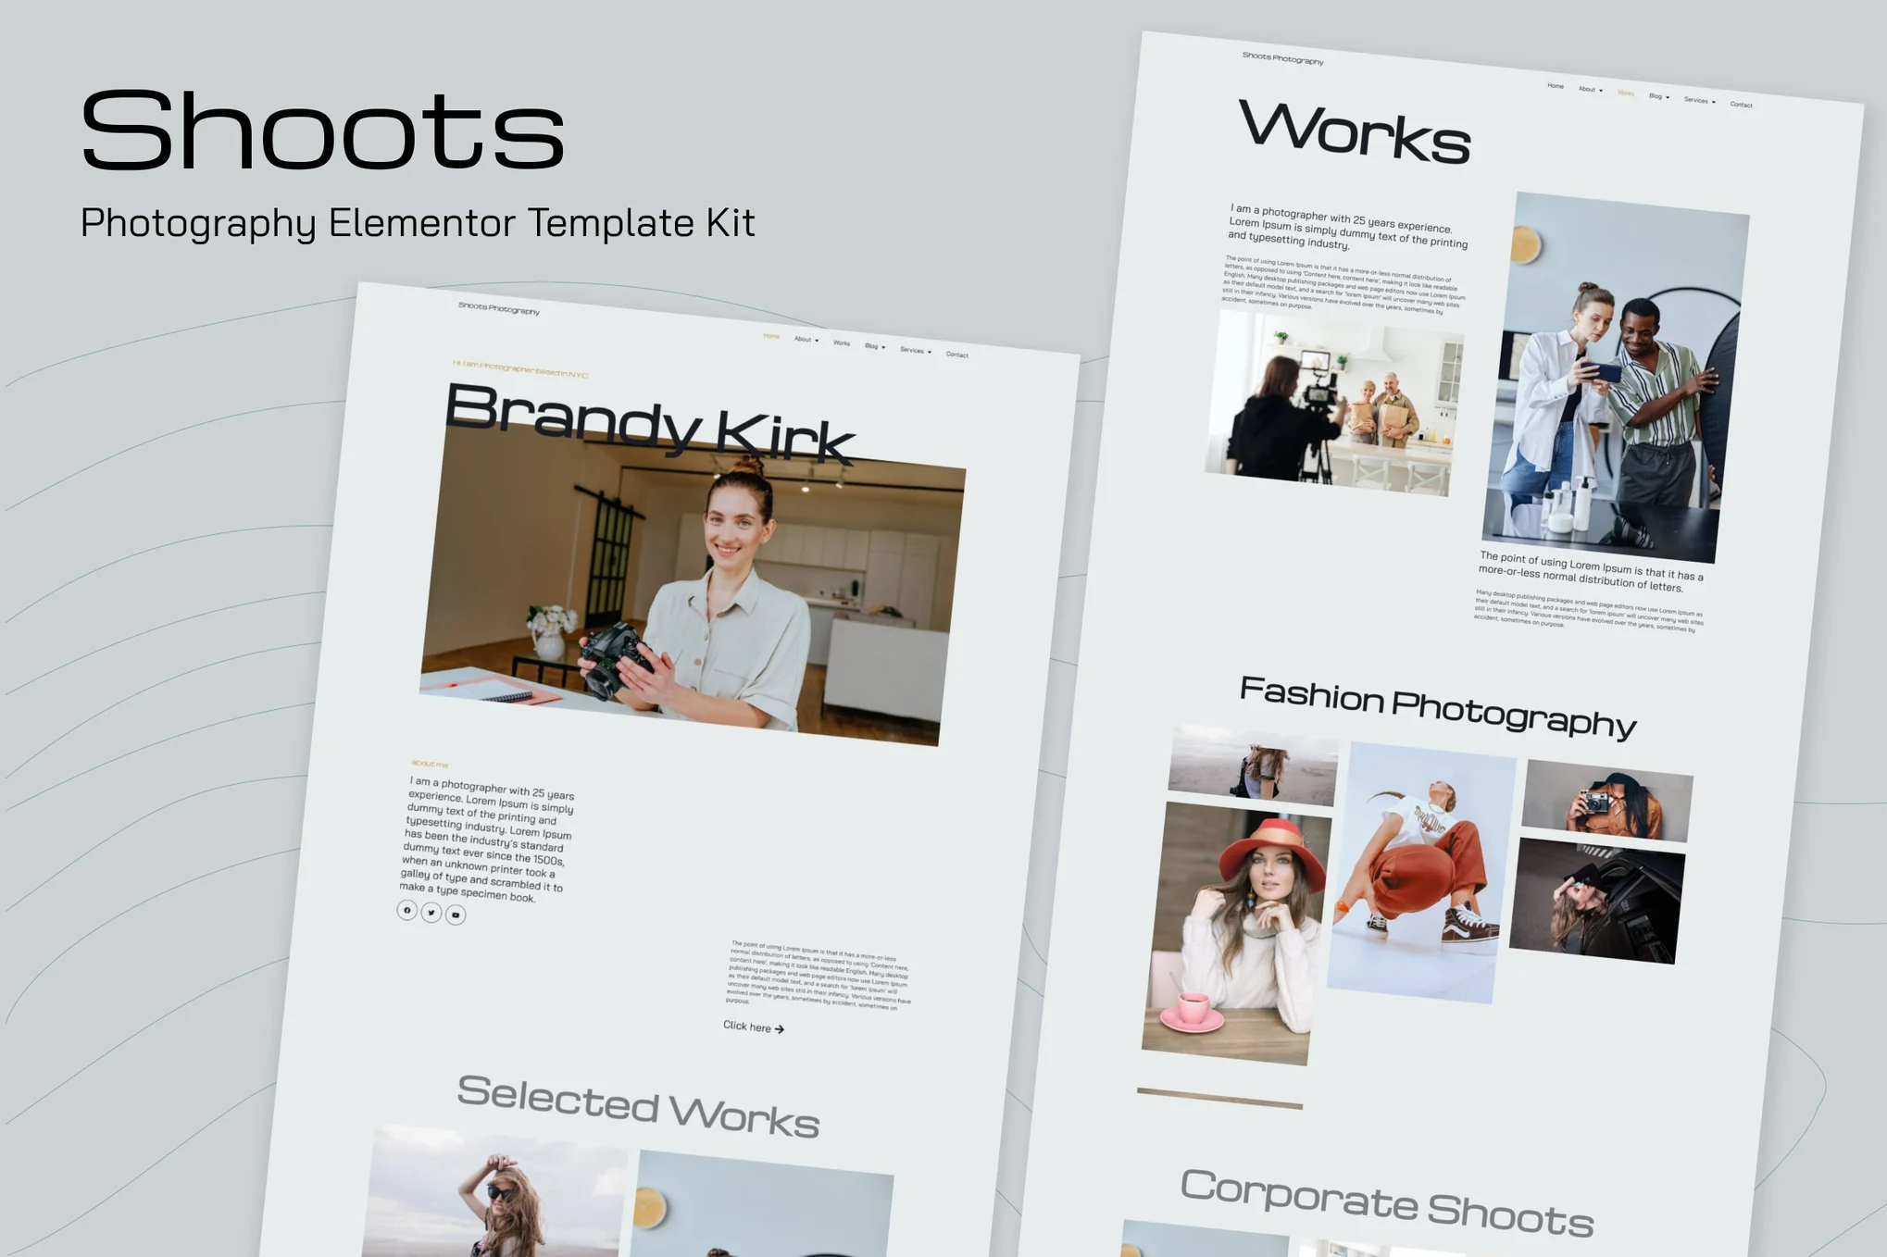This screenshot has width=1887, height=1257.
Task: Expand the Blog dropdown menu
Action: [871, 346]
